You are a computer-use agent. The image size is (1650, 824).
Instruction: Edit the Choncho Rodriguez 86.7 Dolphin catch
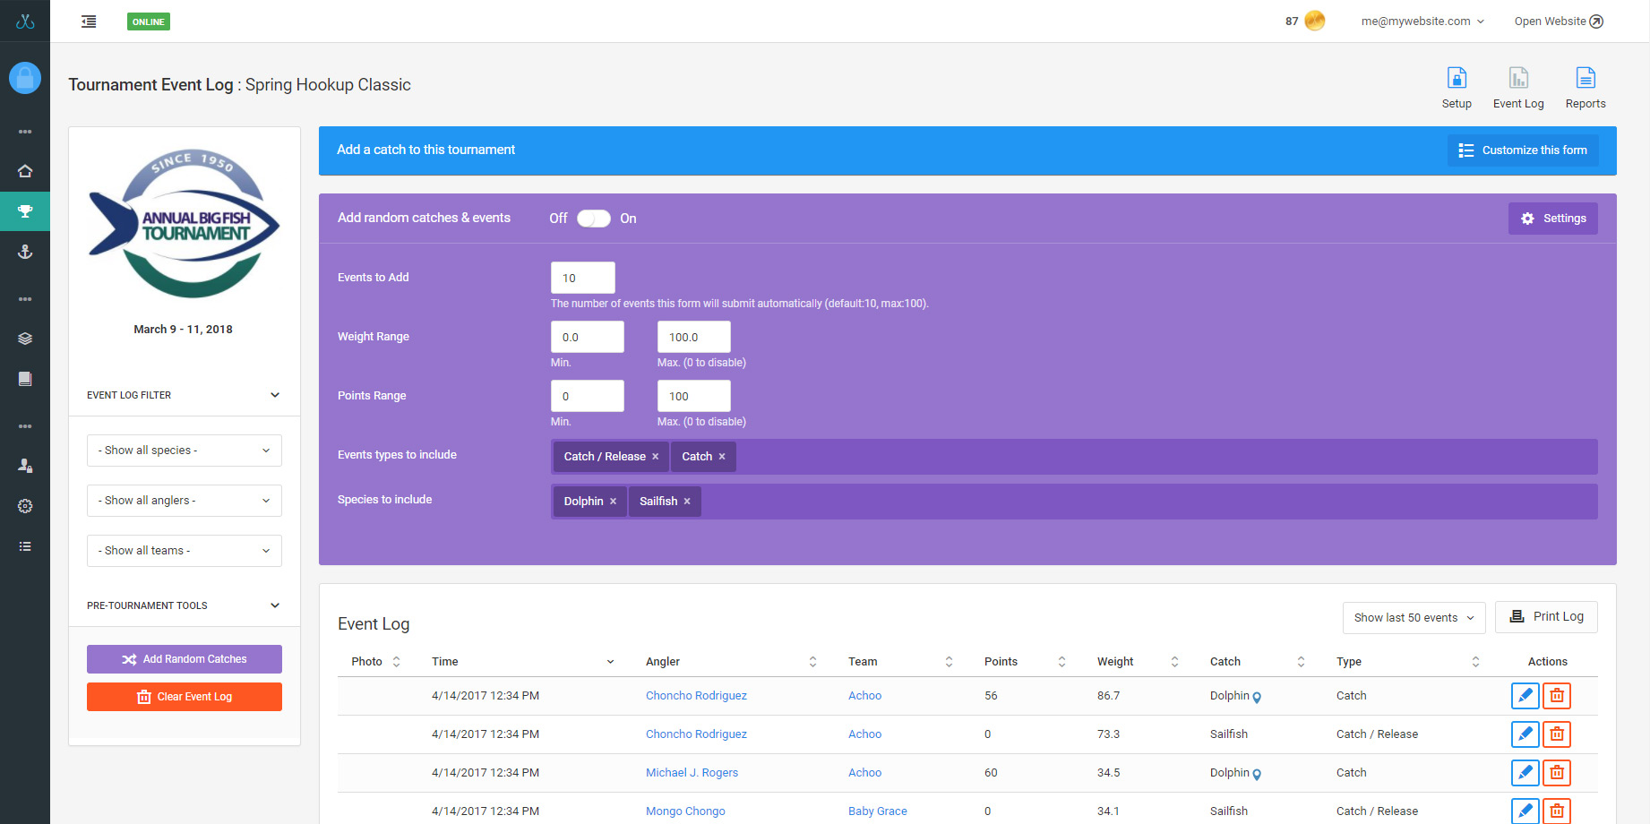[1525, 696]
